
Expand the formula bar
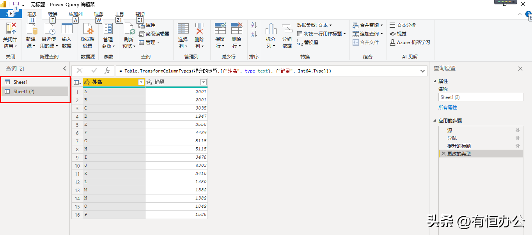[423, 71]
